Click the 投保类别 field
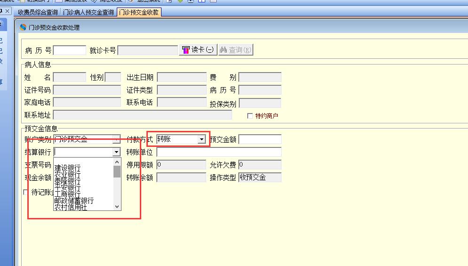Viewport: 468px width, 266px height. click(x=260, y=103)
